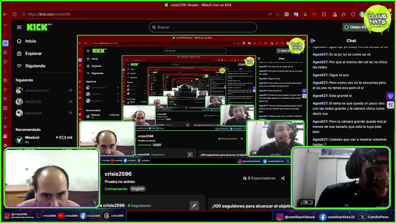Switch to the Instagram vertical tab
The height and width of the screenshot is (223, 396).
[5, 136]
